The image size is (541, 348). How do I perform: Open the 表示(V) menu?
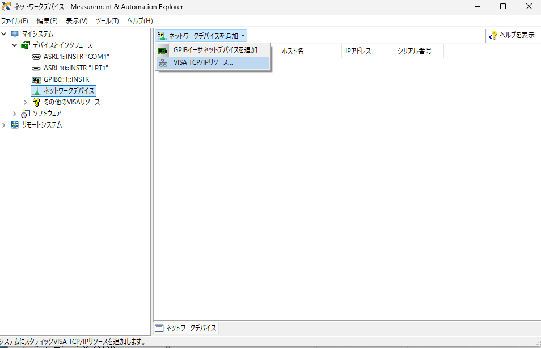coord(77,20)
